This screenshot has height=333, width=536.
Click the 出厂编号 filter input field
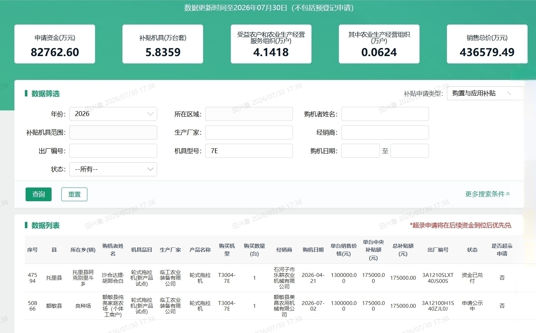(113, 151)
